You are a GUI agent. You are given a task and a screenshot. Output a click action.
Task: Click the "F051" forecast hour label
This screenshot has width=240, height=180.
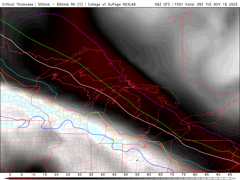click(179, 4)
